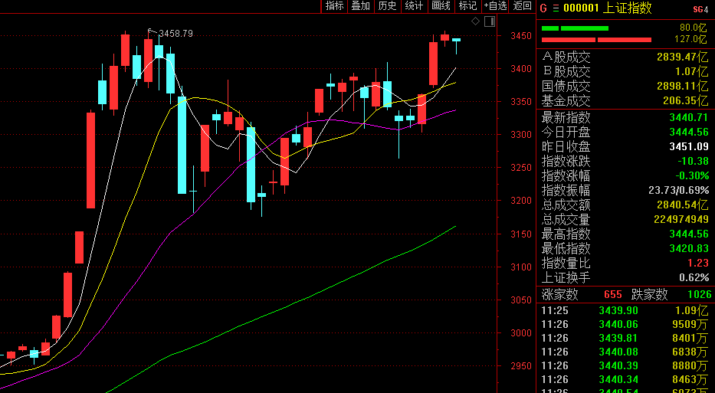715x393 pixels.
Task: Select the 历史 history option
Action: 387,6
